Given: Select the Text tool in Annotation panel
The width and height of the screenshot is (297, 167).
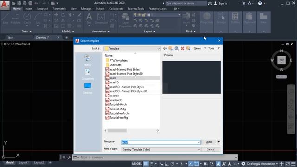Looking at the screenshot, I should [89, 19].
